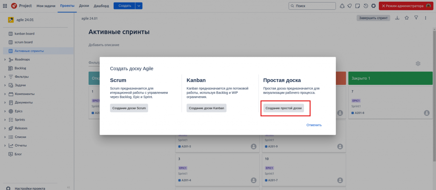Open Доски in top menu
This screenshot has height=190, width=436.
pos(84,6)
